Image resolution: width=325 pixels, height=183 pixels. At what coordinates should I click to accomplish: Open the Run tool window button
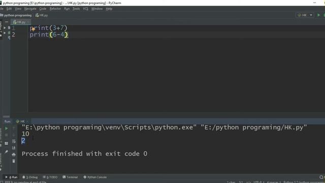11,177
